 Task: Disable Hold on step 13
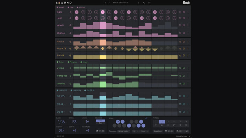pos(155,18)
